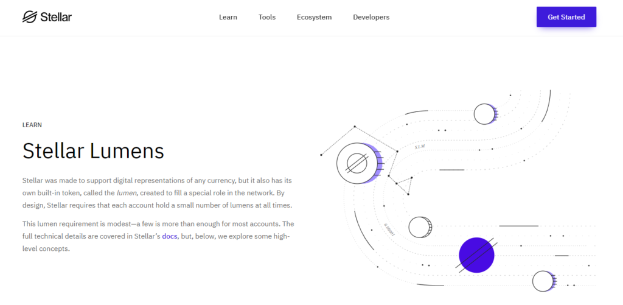
Task: Click the Stellar Lumens heading
Action: 93,151
